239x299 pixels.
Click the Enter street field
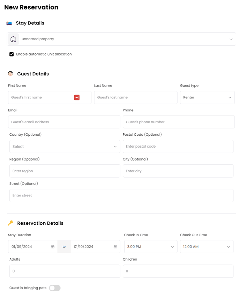[x=121, y=195]
